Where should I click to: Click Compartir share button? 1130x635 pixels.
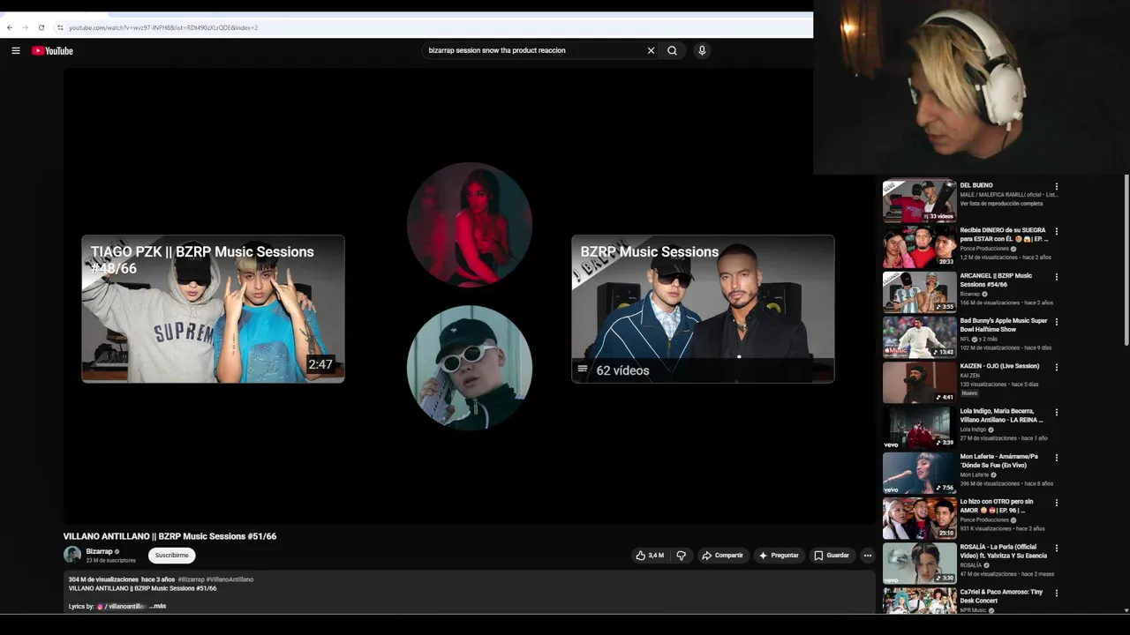(722, 556)
